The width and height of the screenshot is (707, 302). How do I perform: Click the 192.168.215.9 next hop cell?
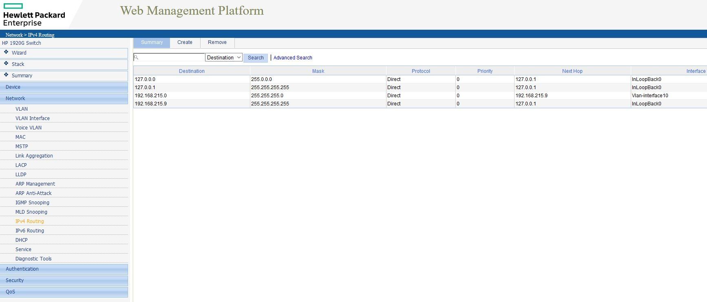tap(572, 96)
